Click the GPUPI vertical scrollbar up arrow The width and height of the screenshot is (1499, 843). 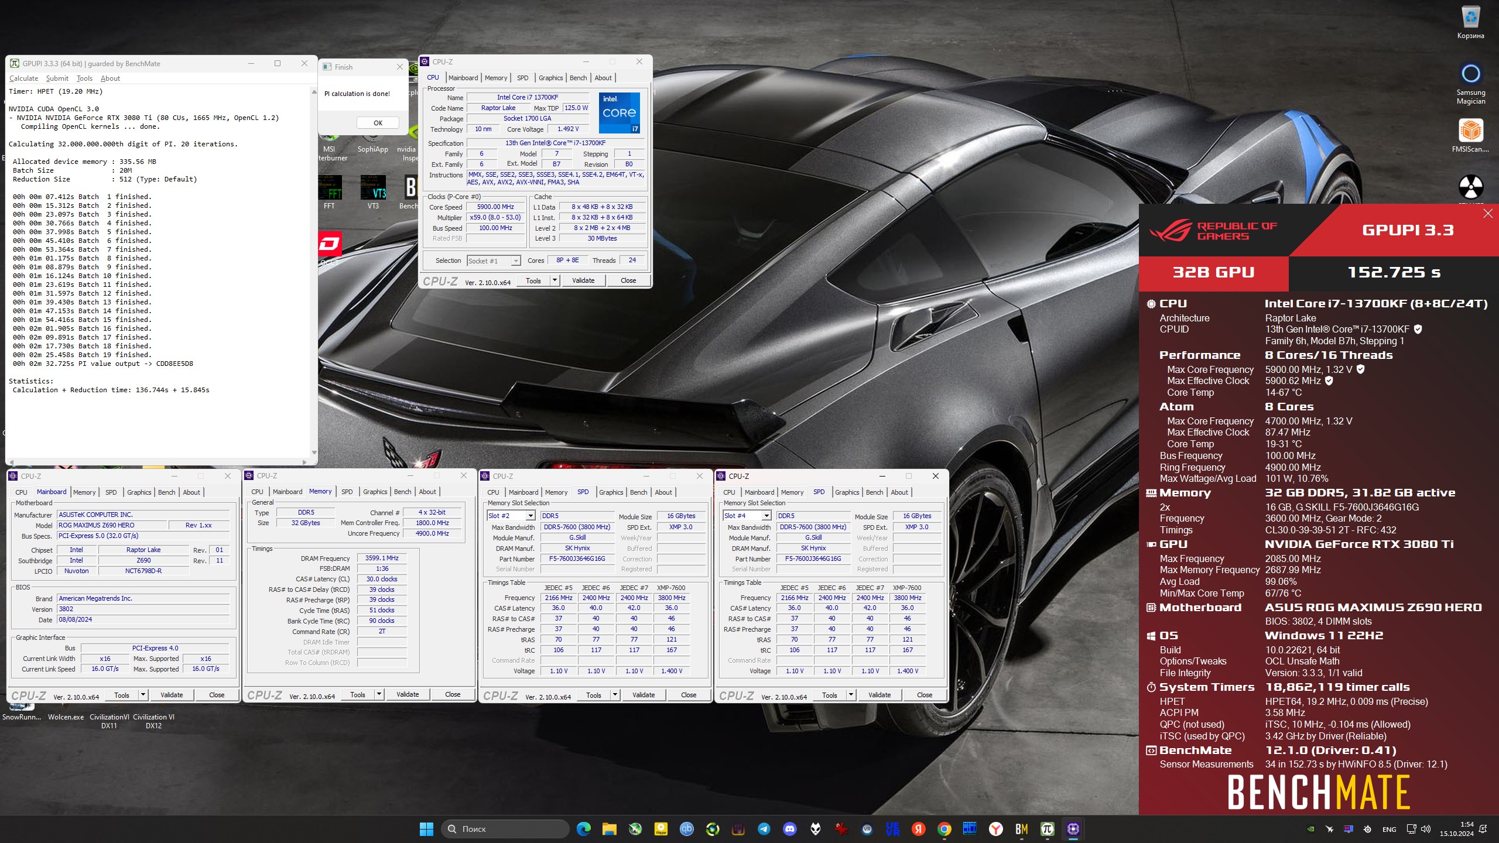tap(314, 92)
